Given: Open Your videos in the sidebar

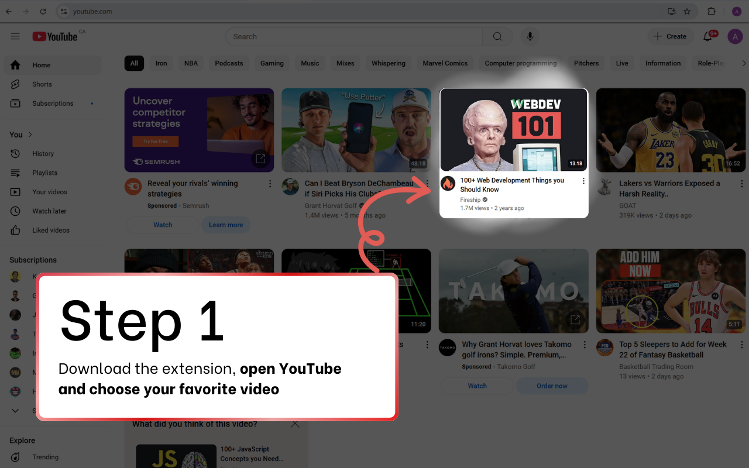Looking at the screenshot, I should coord(53,192).
